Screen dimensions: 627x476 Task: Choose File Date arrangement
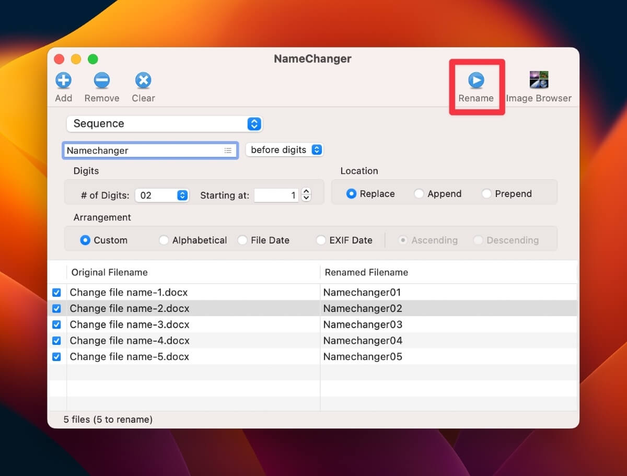(x=242, y=240)
